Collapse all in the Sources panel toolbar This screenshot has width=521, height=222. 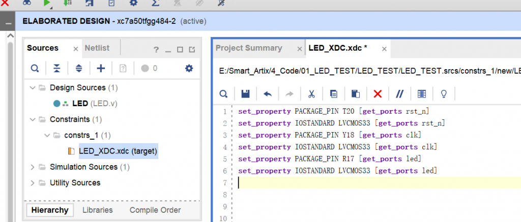(x=56, y=68)
